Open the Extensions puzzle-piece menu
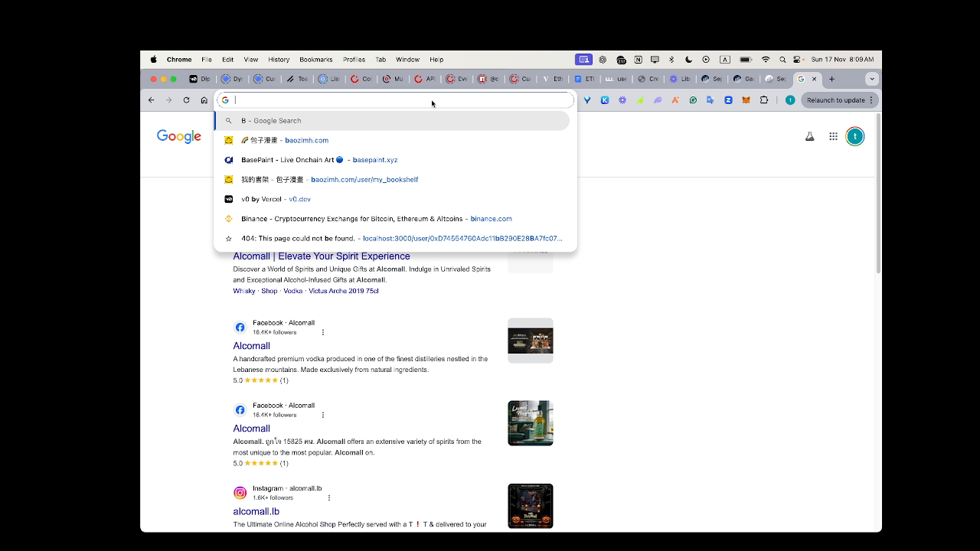Image resolution: width=980 pixels, height=551 pixels. 763,100
